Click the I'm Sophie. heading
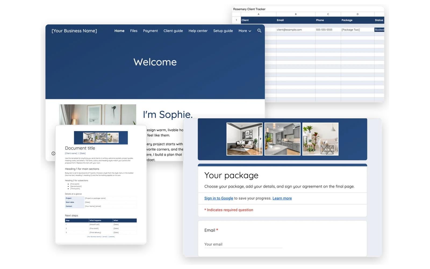 coord(168,114)
